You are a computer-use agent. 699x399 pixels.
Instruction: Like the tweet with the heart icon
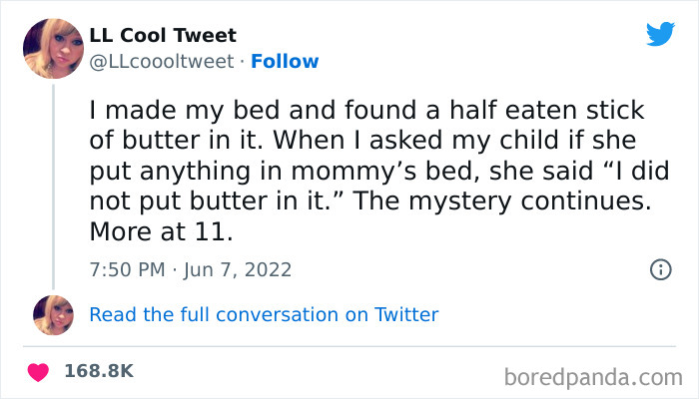pos(38,371)
